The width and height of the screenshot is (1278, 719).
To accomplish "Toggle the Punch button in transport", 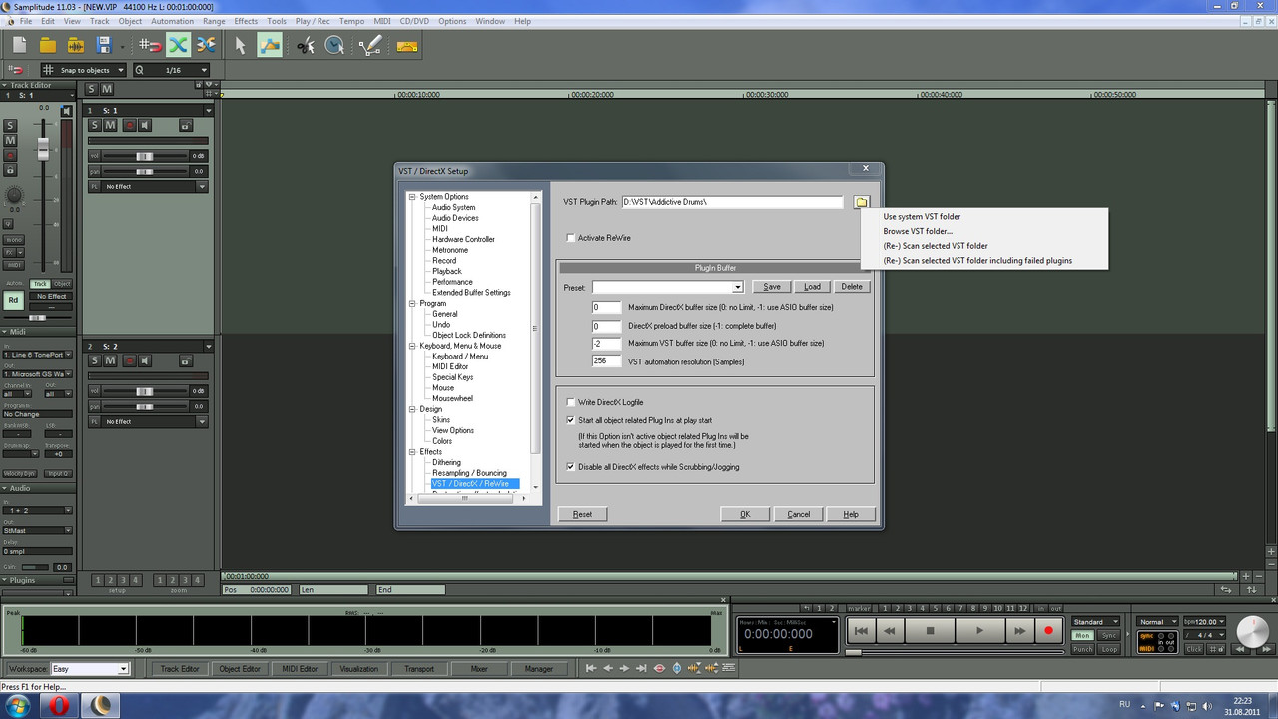I will [1082, 649].
